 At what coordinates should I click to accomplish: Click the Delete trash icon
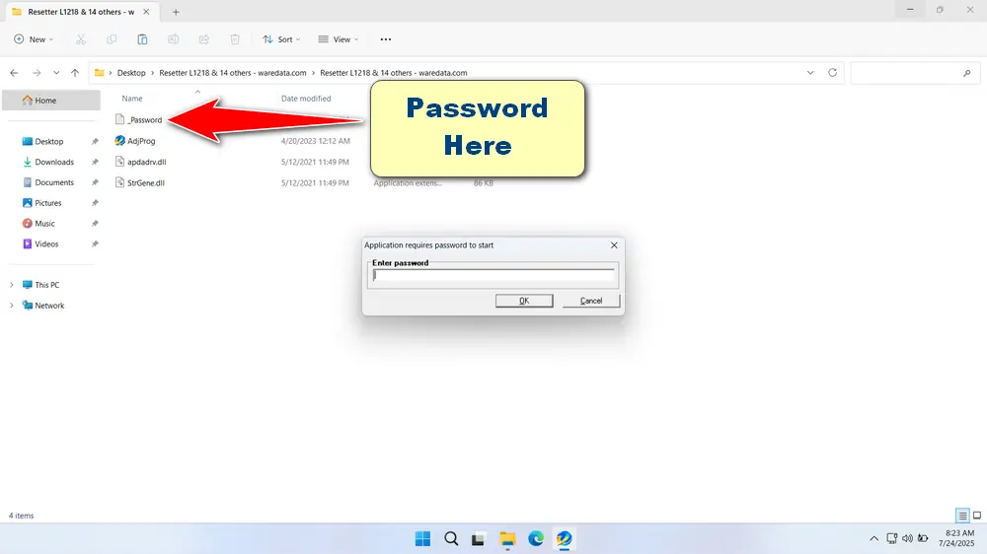[235, 39]
